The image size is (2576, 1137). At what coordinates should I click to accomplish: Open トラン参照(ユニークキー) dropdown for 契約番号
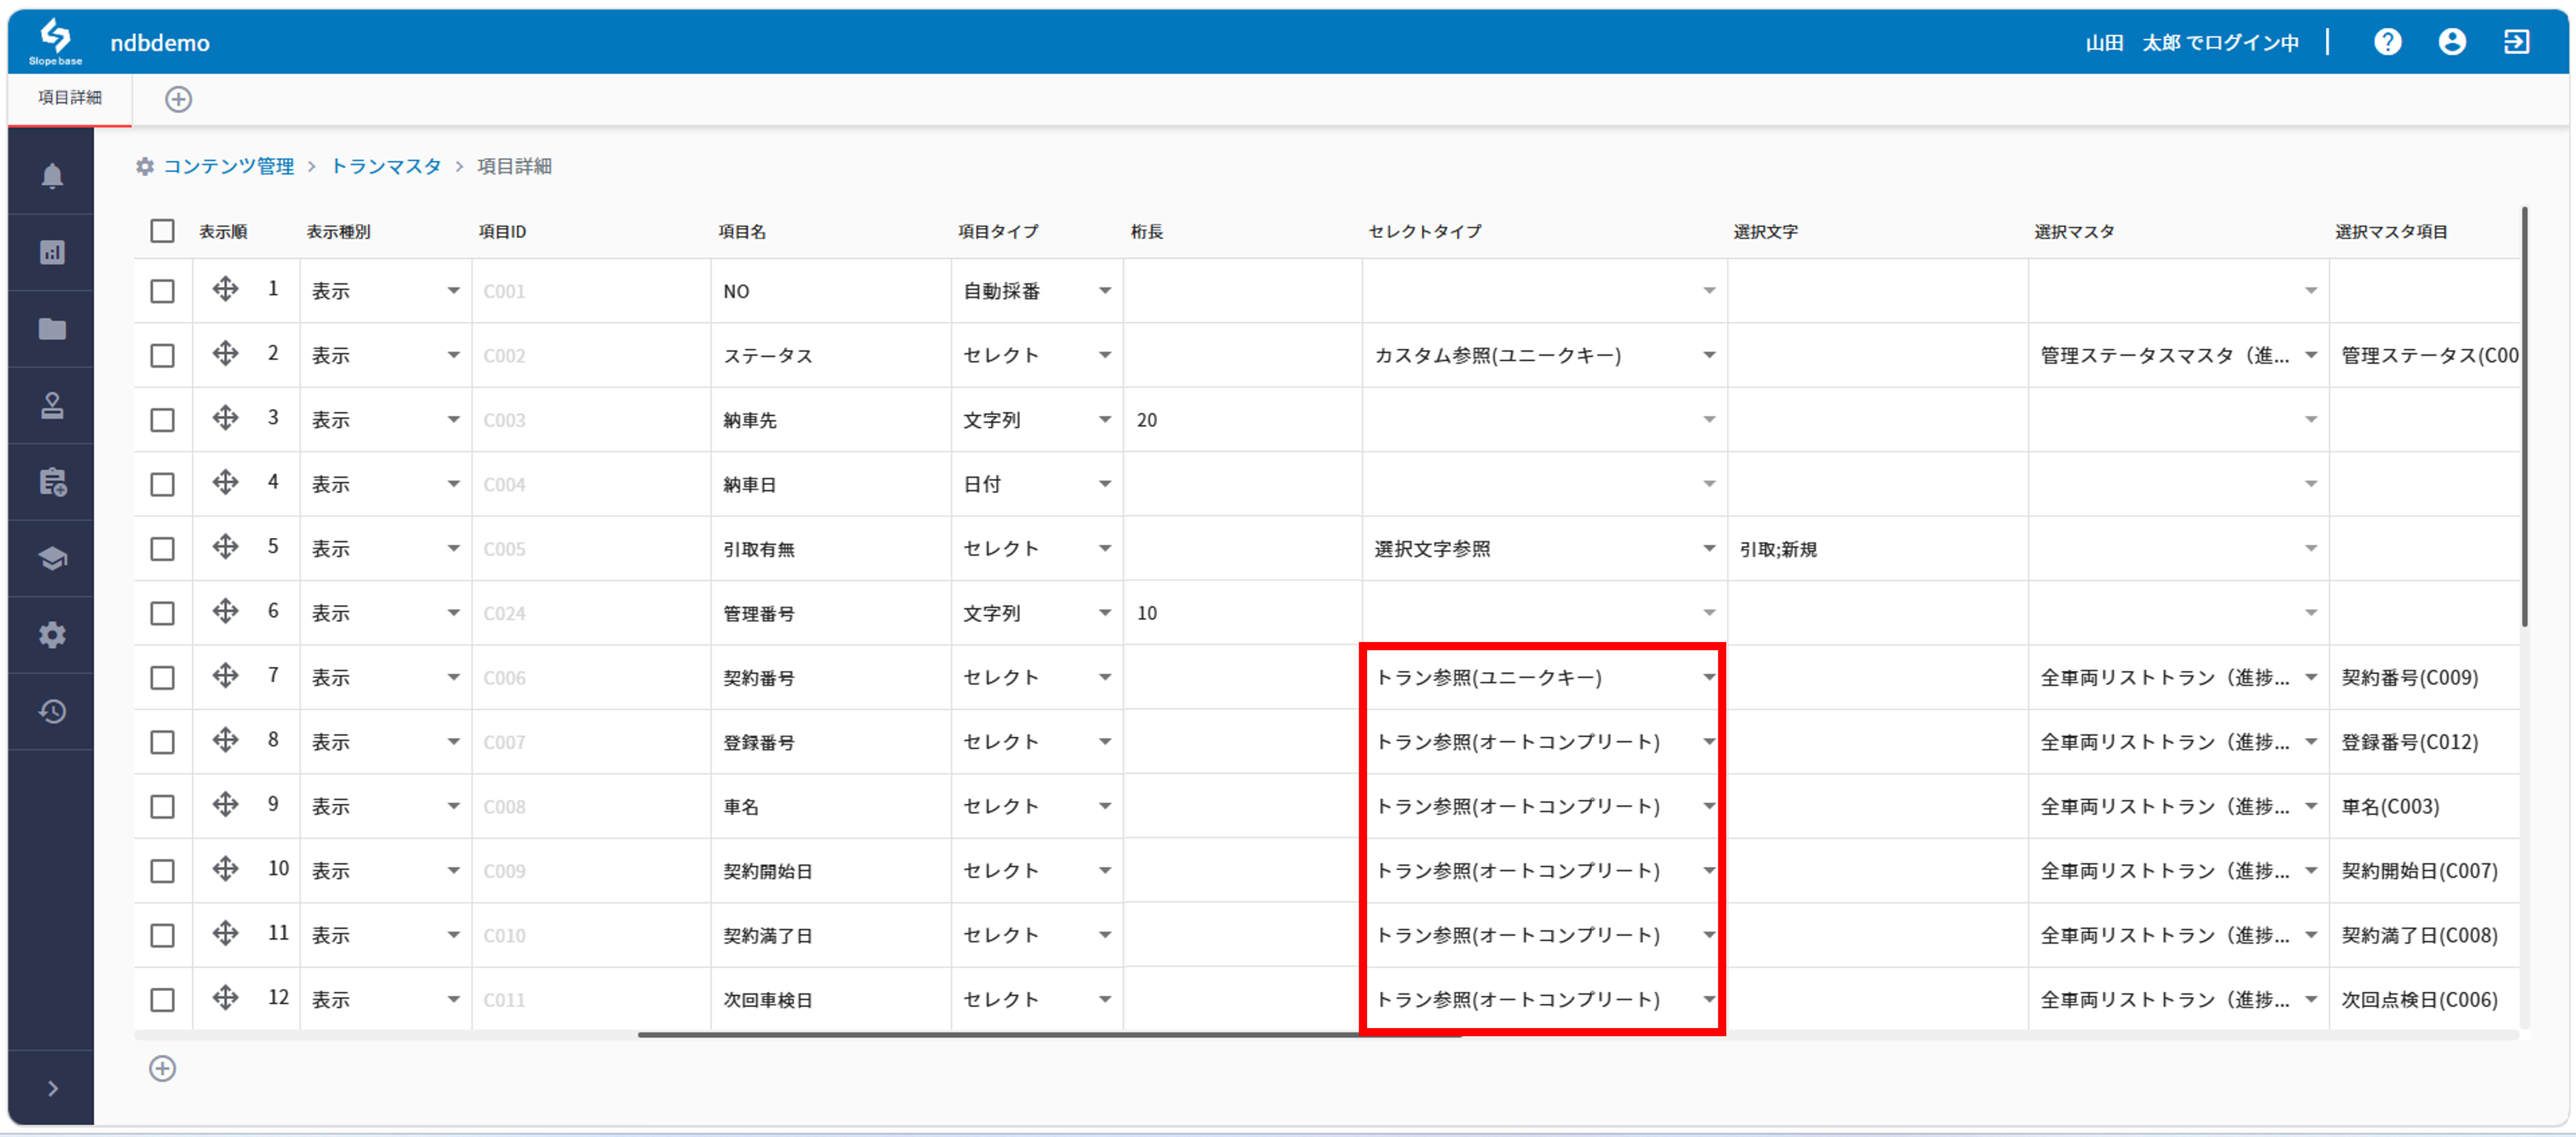point(1544,678)
